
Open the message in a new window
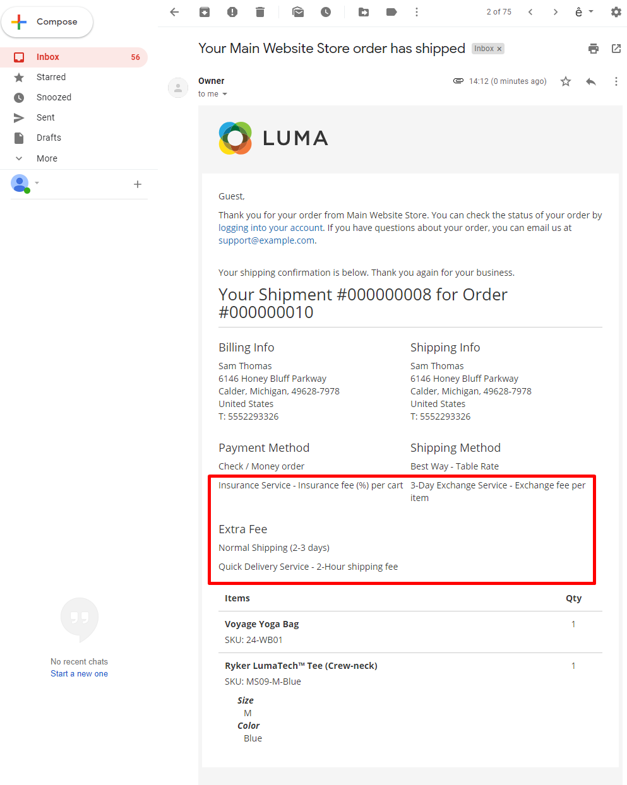616,49
